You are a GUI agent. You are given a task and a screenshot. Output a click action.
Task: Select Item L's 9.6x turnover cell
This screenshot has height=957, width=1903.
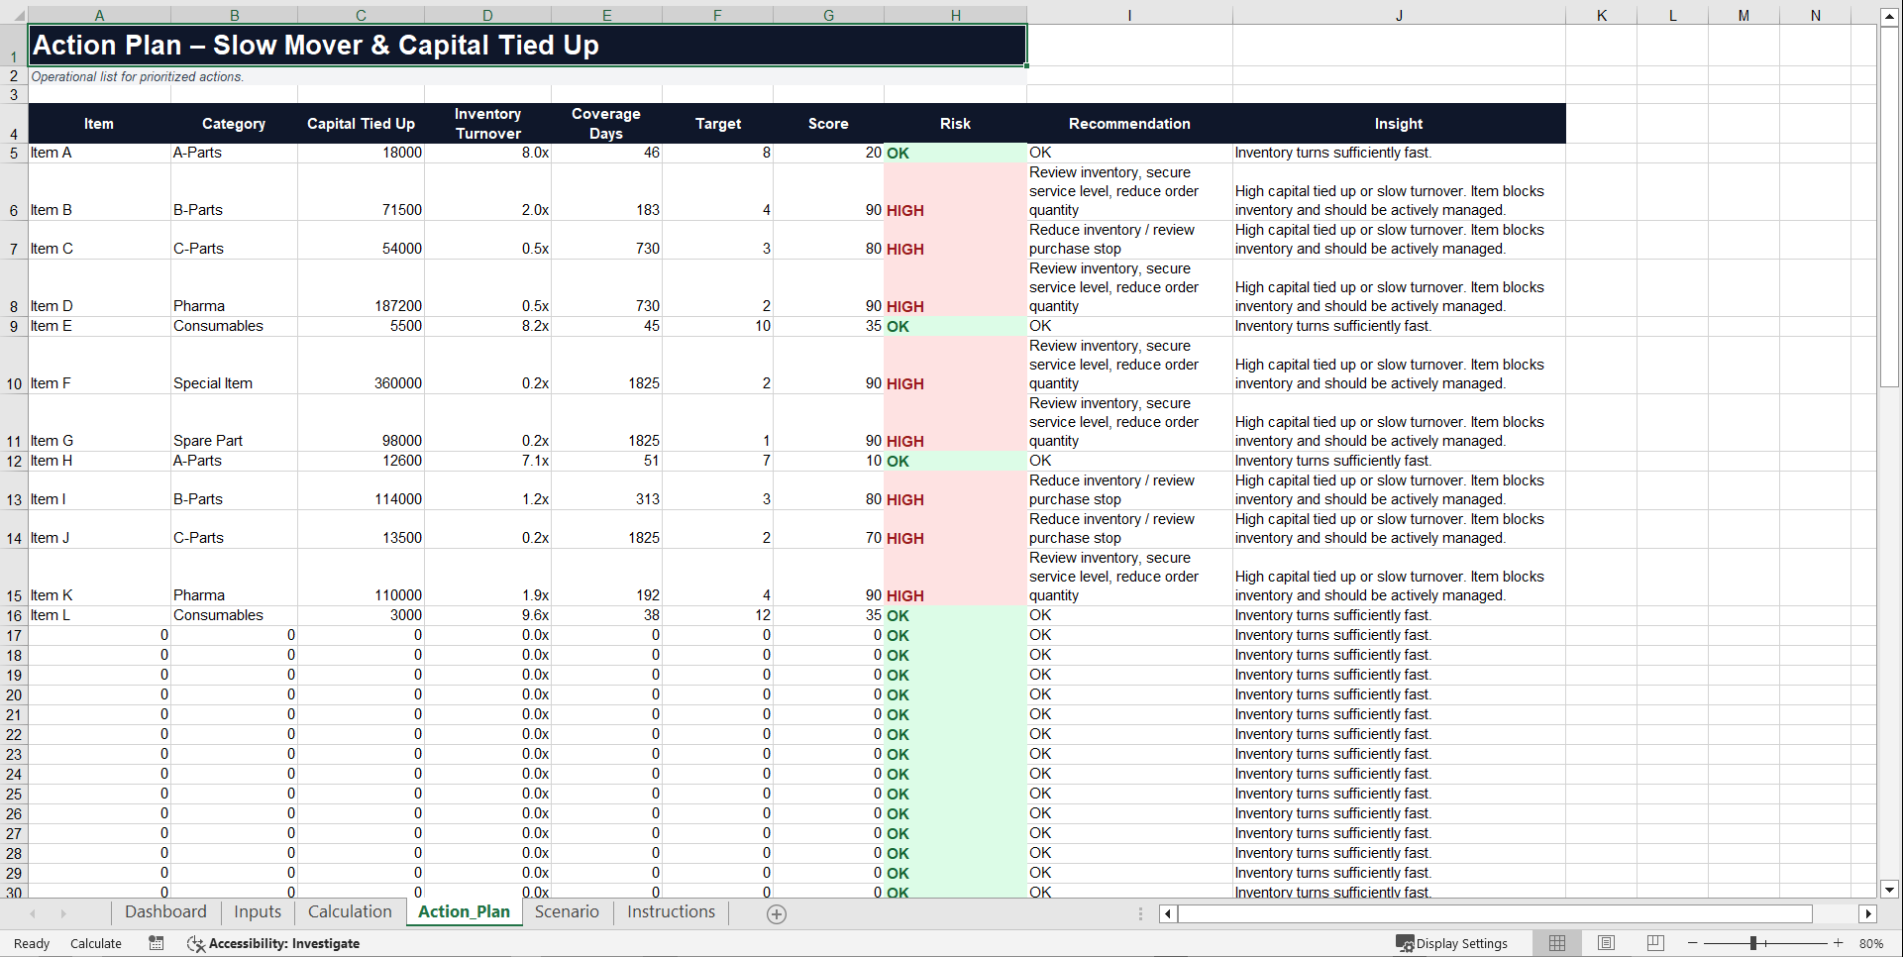point(487,615)
